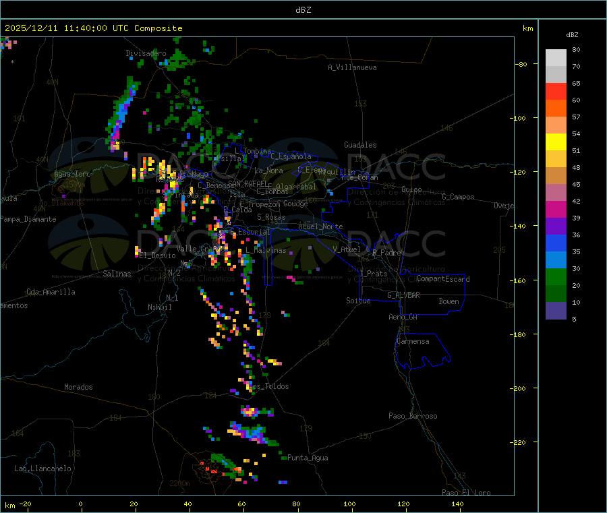Image resolution: width=607 pixels, height=513 pixels.
Task: Select the 'Aero_GA' airport label
Action: click(403, 317)
